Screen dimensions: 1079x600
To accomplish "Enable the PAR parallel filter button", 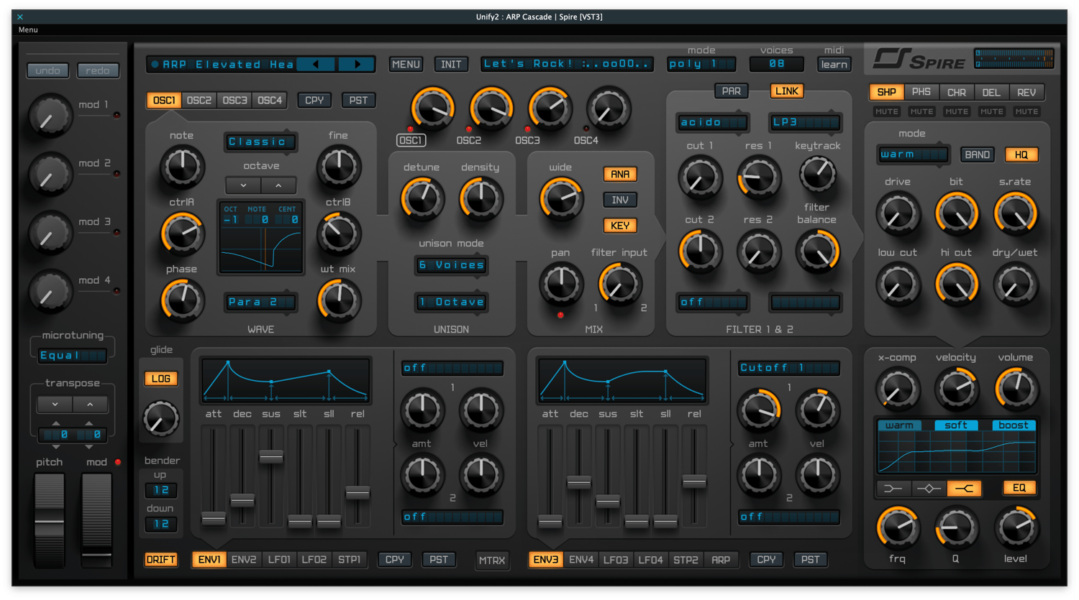I will coord(732,91).
